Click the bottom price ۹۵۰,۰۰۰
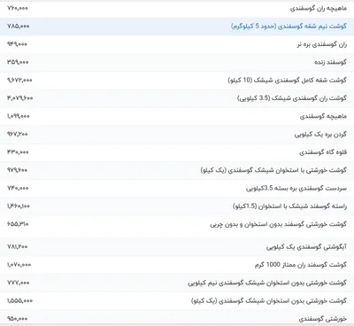354x326 pixels. click(17, 319)
